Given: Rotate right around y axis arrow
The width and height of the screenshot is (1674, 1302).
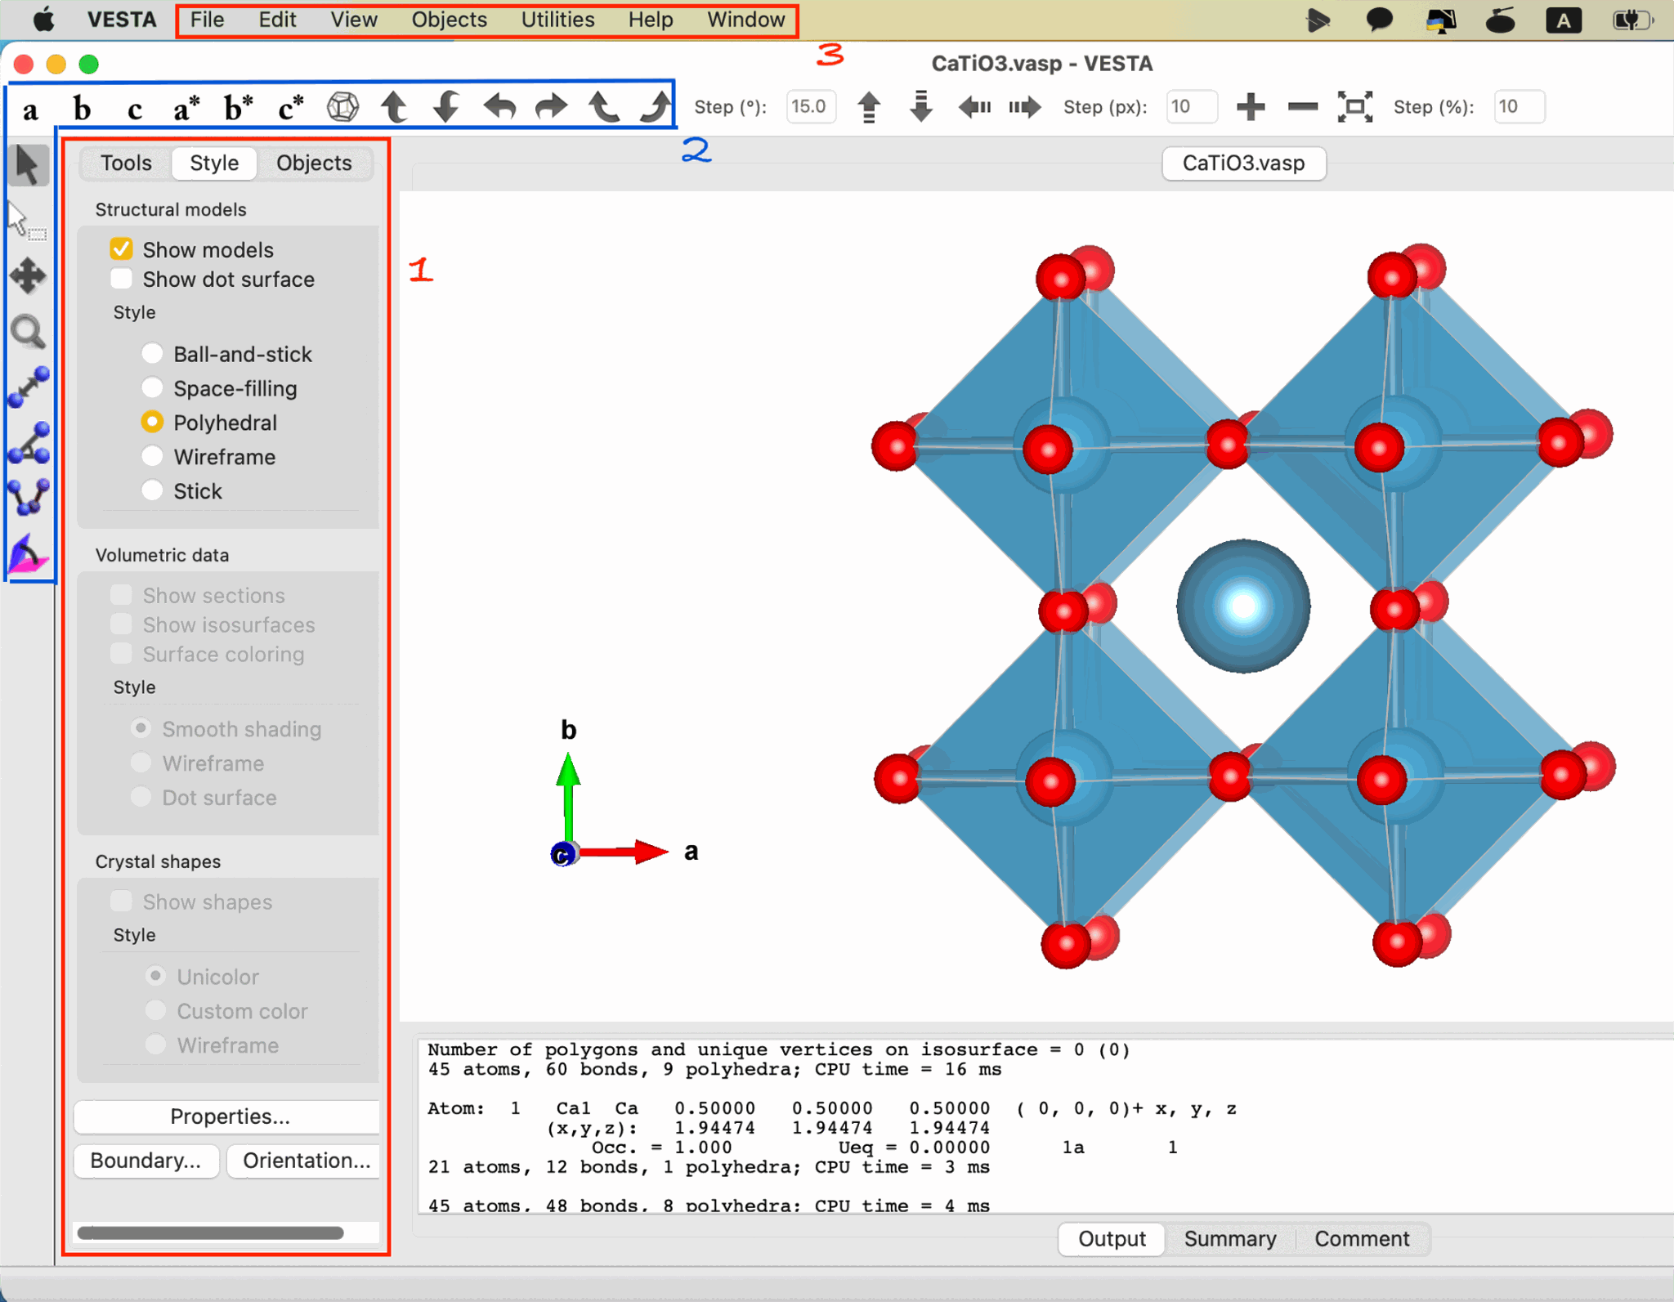Looking at the screenshot, I should (551, 107).
